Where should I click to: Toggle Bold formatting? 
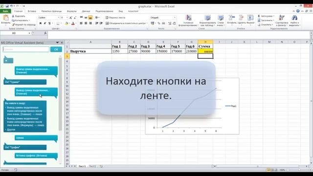coord(41,23)
